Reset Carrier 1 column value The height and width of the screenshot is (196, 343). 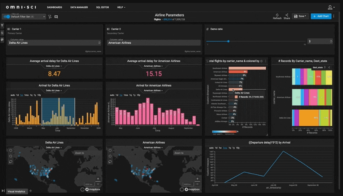[x=99, y=43]
